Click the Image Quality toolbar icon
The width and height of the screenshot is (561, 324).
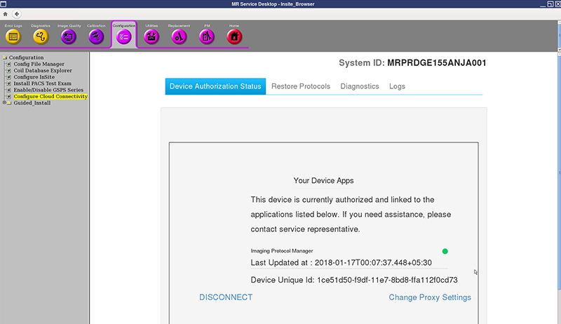pyautogui.click(x=69, y=36)
